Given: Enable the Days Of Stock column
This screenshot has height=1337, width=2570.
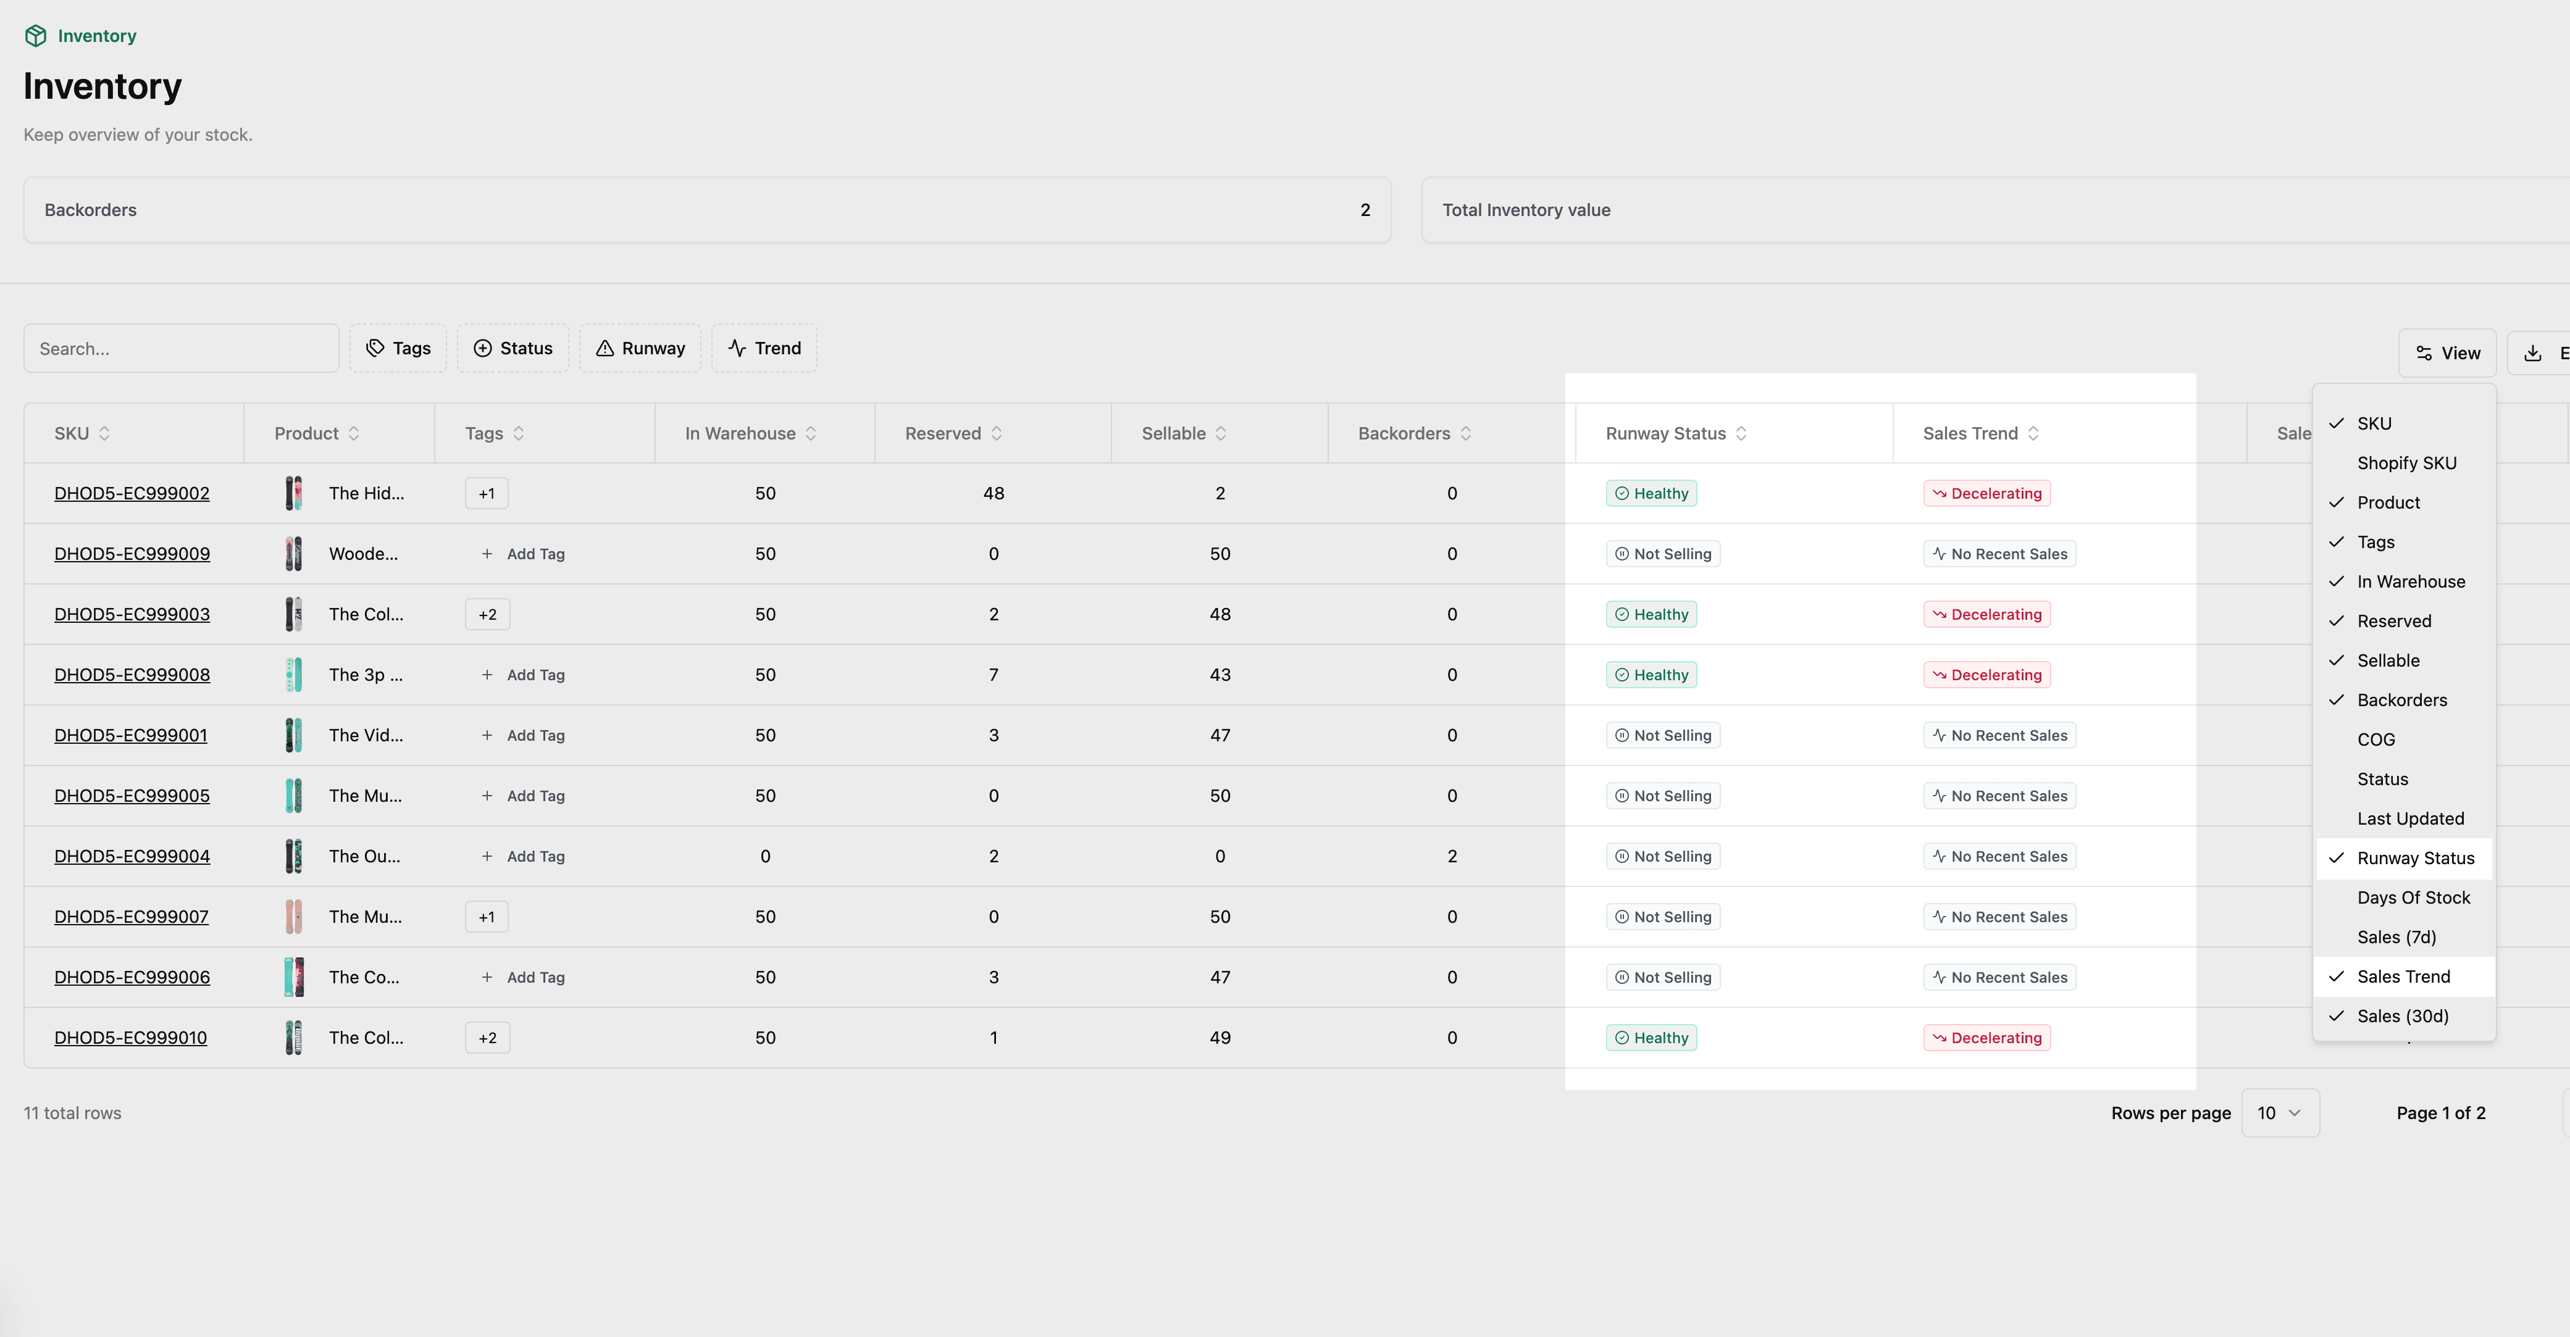Looking at the screenshot, I should point(2413,898).
